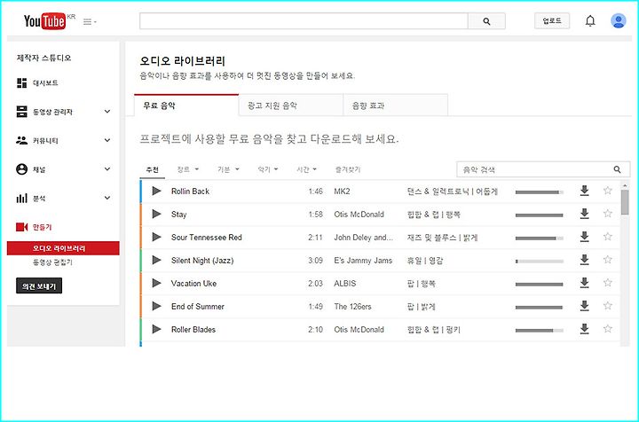Star Roller Blades as favorite
The image size is (639, 422).
(608, 329)
